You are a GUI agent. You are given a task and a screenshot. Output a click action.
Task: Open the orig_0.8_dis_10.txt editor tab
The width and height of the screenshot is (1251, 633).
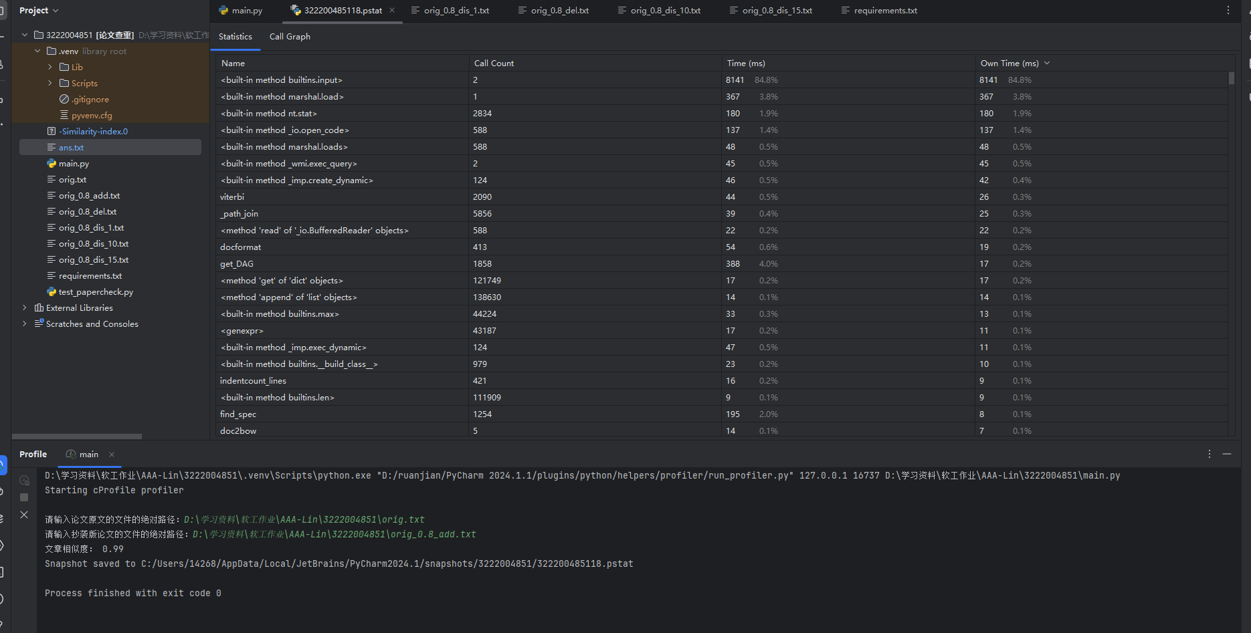click(659, 11)
